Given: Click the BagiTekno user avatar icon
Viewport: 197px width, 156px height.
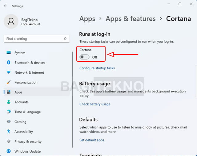Looking at the screenshot, I should point(11,22).
